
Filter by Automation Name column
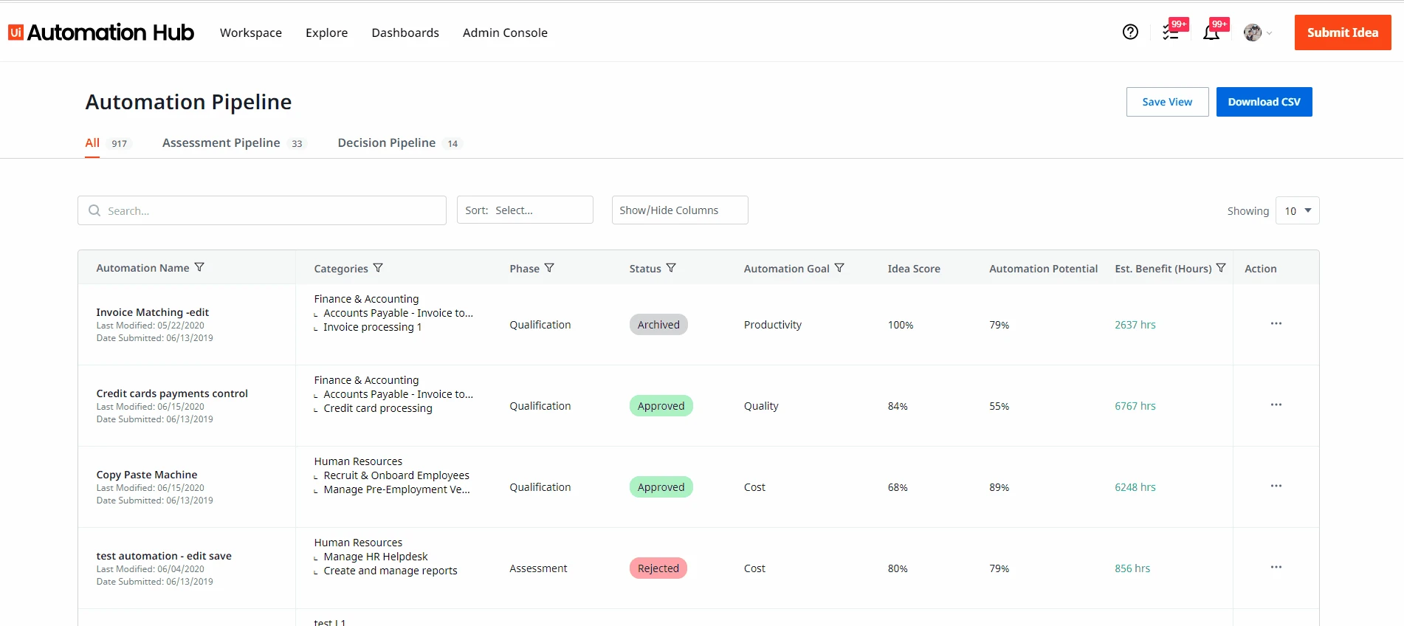point(199,267)
